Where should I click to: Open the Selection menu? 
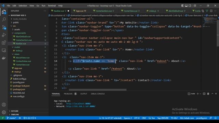pyautogui.click(x=23, y=5)
